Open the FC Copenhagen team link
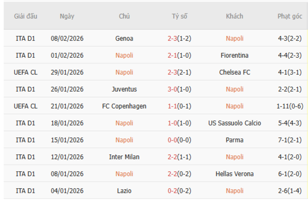Screen dimensions: 308x201 pyautogui.click(x=124, y=106)
